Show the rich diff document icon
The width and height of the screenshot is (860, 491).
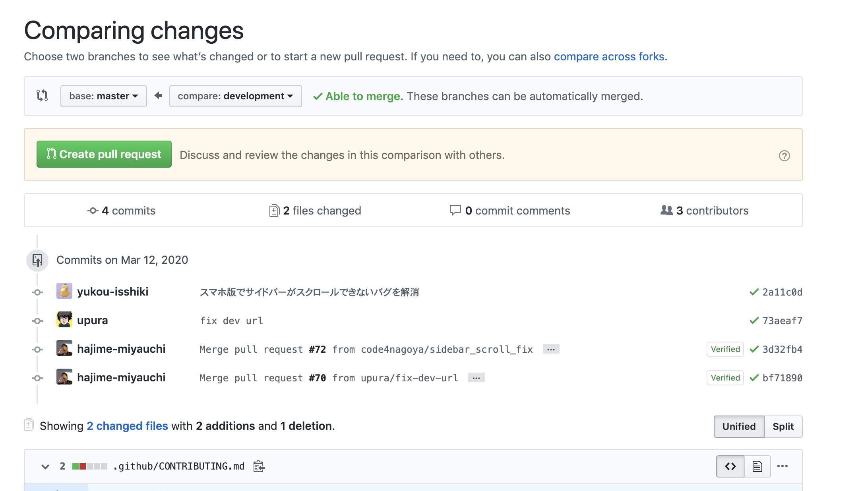pyautogui.click(x=757, y=466)
